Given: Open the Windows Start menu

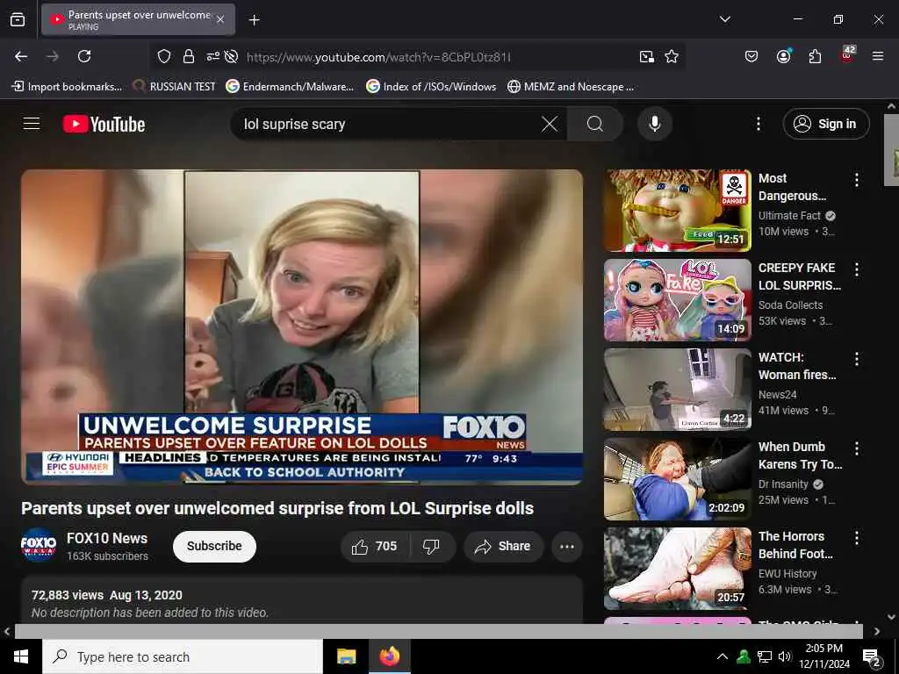Looking at the screenshot, I should [x=21, y=656].
